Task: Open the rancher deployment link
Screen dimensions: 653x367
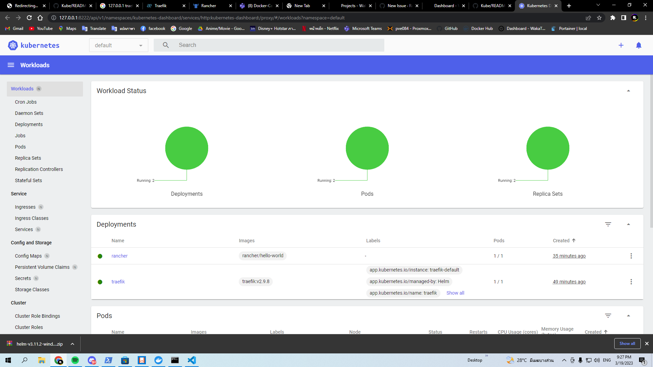Action: point(119,256)
